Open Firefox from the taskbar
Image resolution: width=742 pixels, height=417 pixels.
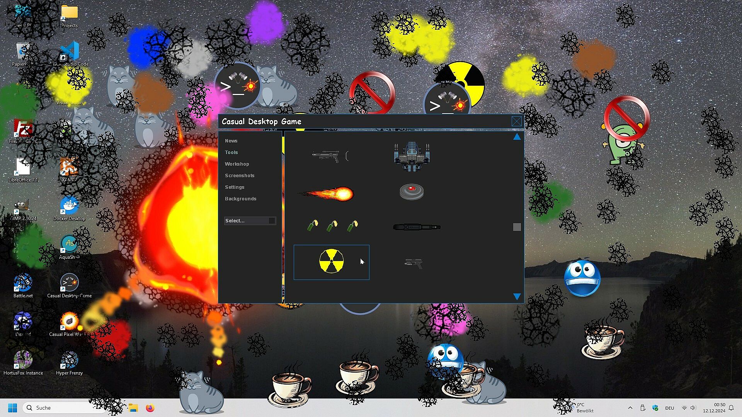pyautogui.click(x=150, y=408)
